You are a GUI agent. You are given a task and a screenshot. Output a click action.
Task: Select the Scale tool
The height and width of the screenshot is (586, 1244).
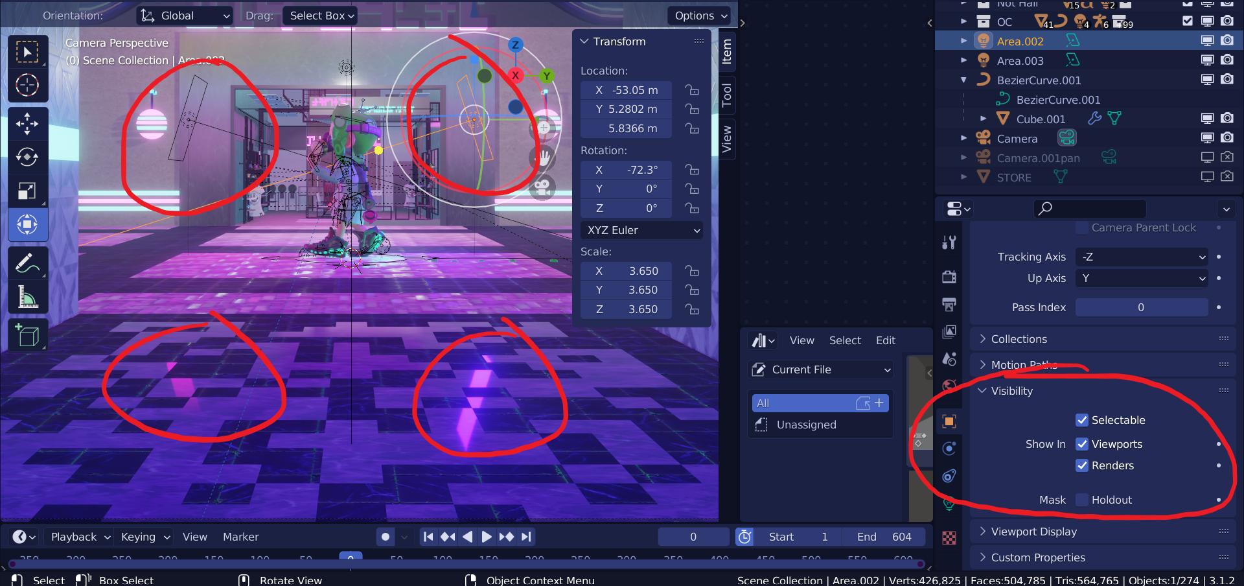27,191
